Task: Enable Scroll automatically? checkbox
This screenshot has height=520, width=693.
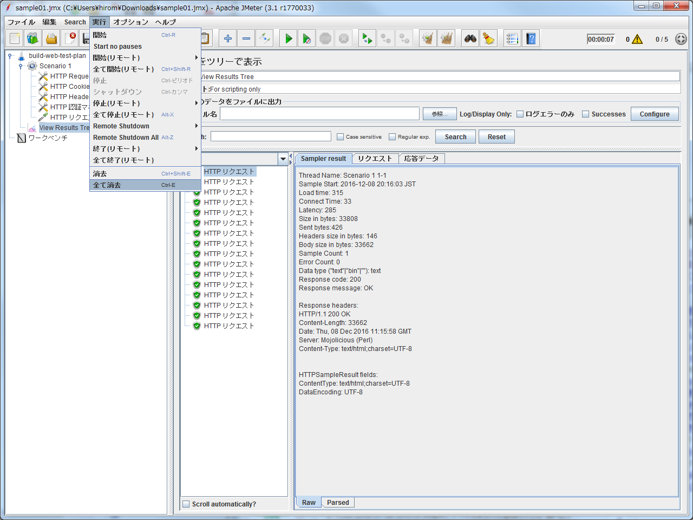Action: pyautogui.click(x=186, y=504)
